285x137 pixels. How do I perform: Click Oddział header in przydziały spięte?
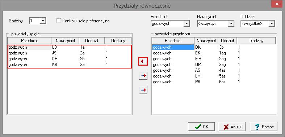(x=92, y=41)
